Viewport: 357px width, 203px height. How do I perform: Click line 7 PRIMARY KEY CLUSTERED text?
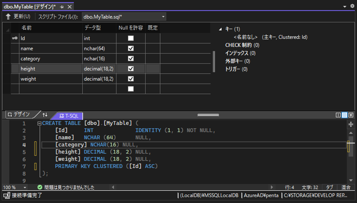point(106,166)
